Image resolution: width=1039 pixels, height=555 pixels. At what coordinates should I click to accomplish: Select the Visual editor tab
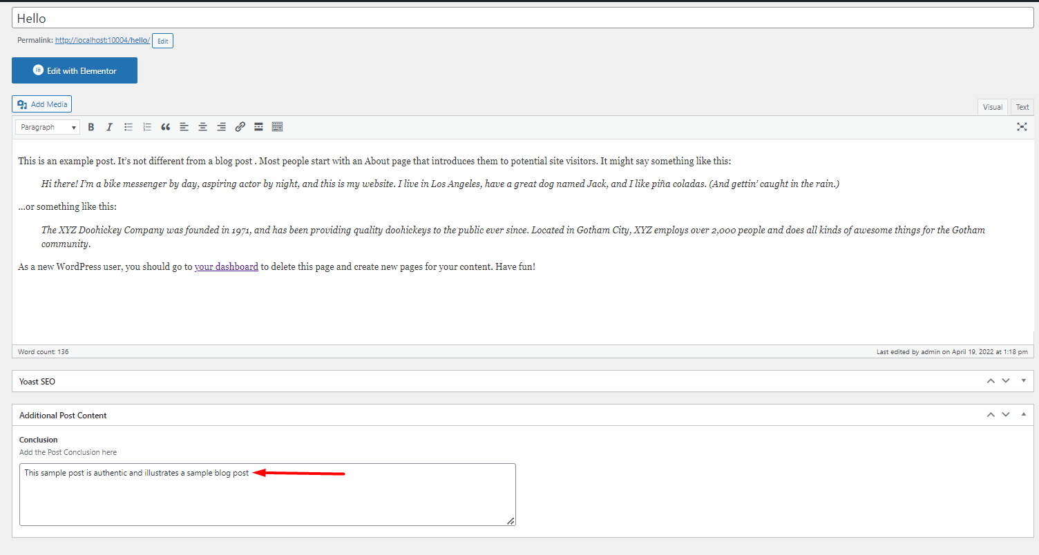[993, 107]
